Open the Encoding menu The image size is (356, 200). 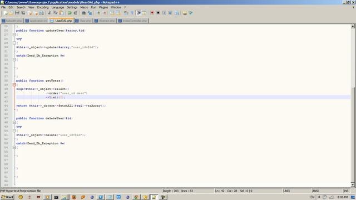pyautogui.click(x=43, y=7)
